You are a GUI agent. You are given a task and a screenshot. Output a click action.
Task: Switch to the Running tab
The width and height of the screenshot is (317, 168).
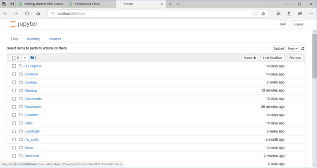pos(33,39)
